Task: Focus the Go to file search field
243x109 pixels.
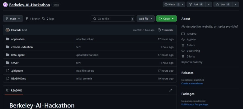Action: (x=113, y=19)
